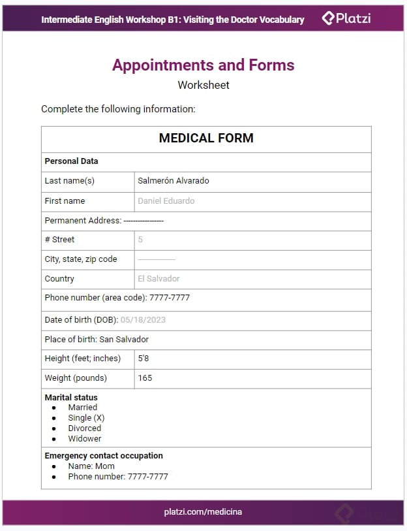Select the Single (X) marital status option
The height and width of the screenshot is (531, 407).
coord(86,418)
